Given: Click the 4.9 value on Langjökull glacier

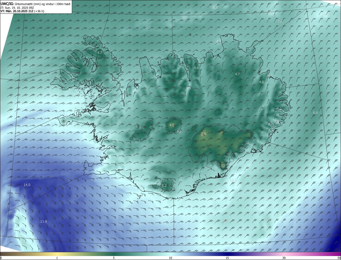Looking at the screenshot, I should [x=138, y=127].
